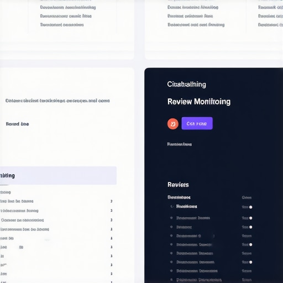Image resolution: width=283 pixels, height=283 pixels.
Task: Select the "Review Monitroing" heading
Action: 199,102
